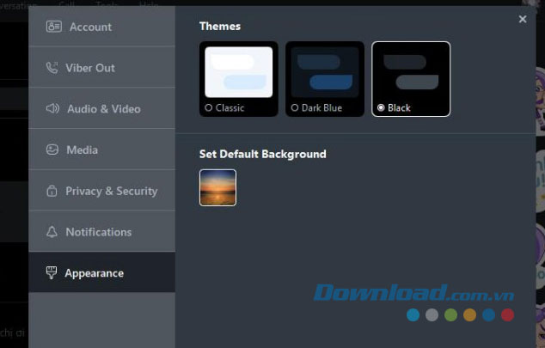Image resolution: width=545 pixels, height=348 pixels.
Task: Select the Dark Blue theme radio button
Action: click(295, 107)
